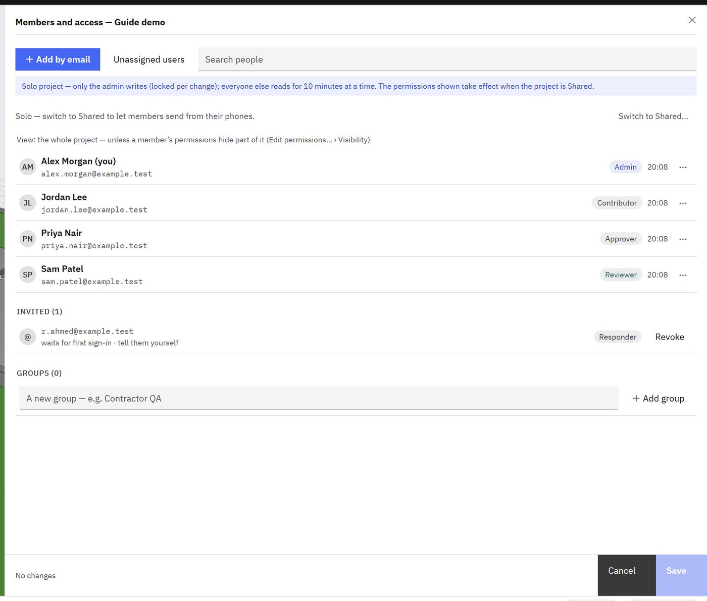The height and width of the screenshot is (601, 707).
Task: Select the email jordan.lee@example.test
Action: point(94,209)
